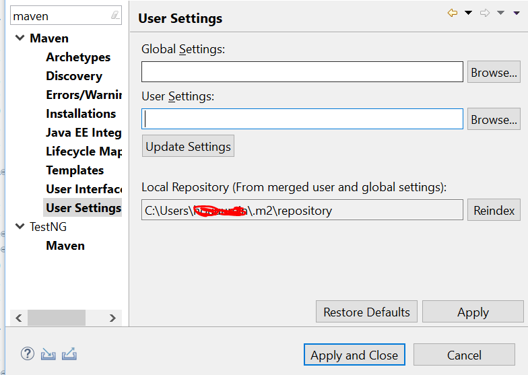Image resolution: width=528 pixels, height=375 pixels.
Task: Click the Import preferences icon
Action: [x=48, y=354]
